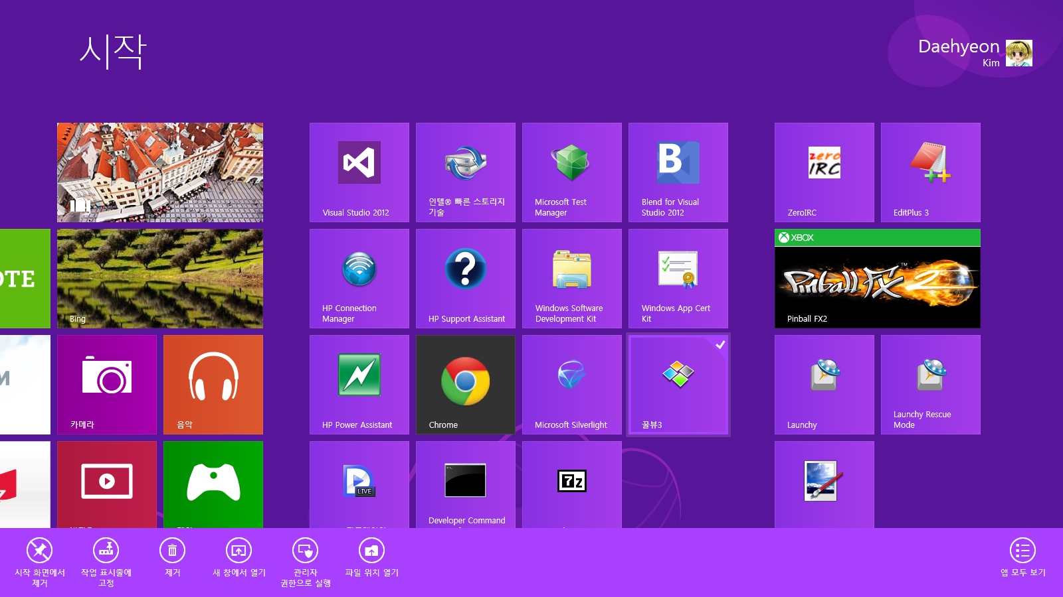Screen dimensions: 1063x597
Task: Open HP Connection Manager tile
Action: [359, 279]
